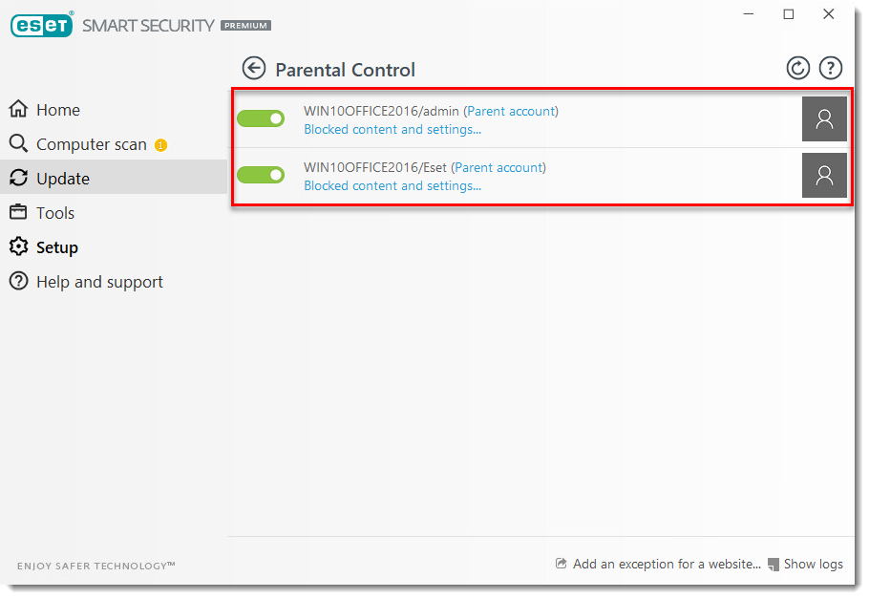This screenshot has width=869, height=599.
Task: Click the Computer scan notification badge
Action: 160,145
